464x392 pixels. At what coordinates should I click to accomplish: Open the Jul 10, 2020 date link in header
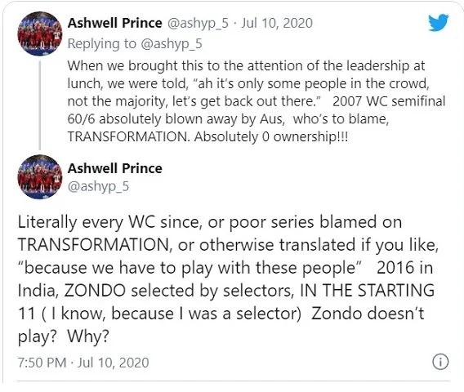[277, 23]
